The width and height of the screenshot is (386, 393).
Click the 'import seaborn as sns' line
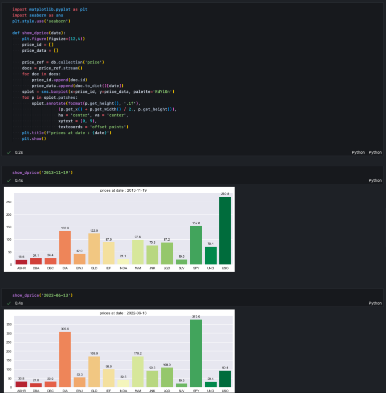click(38, 15)
